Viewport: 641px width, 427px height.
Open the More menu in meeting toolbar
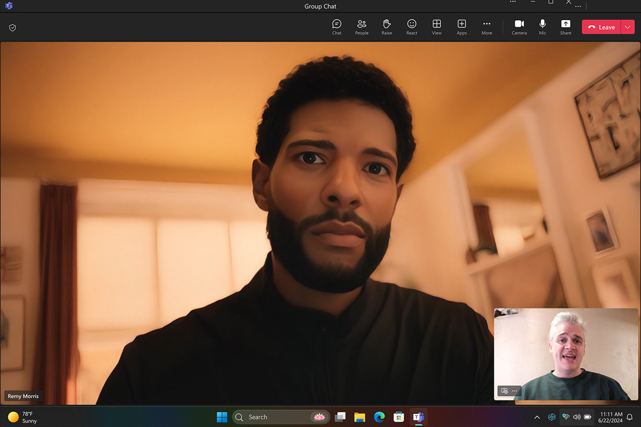[487, 26]
